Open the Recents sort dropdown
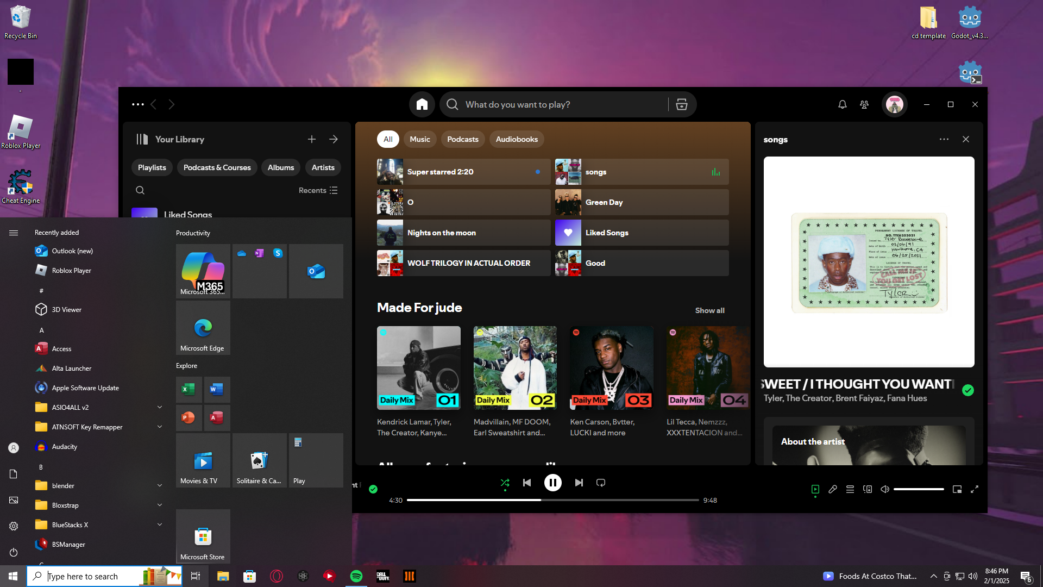This screenshot has height=587, width=1043. click(318, 190)
